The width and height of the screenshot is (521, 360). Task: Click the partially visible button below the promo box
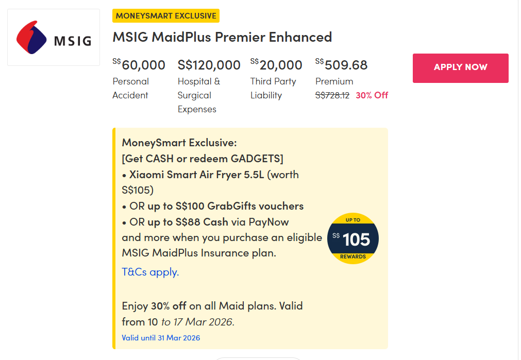(x=258, y=358)
